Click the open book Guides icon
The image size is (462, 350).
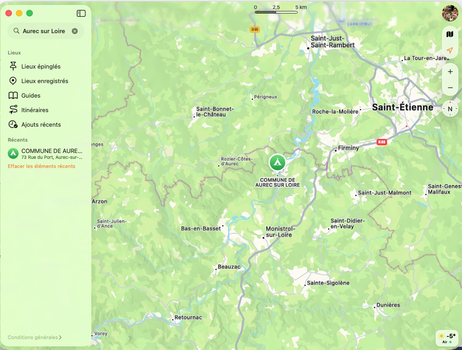pyautogui.click(x=13, y=95)
